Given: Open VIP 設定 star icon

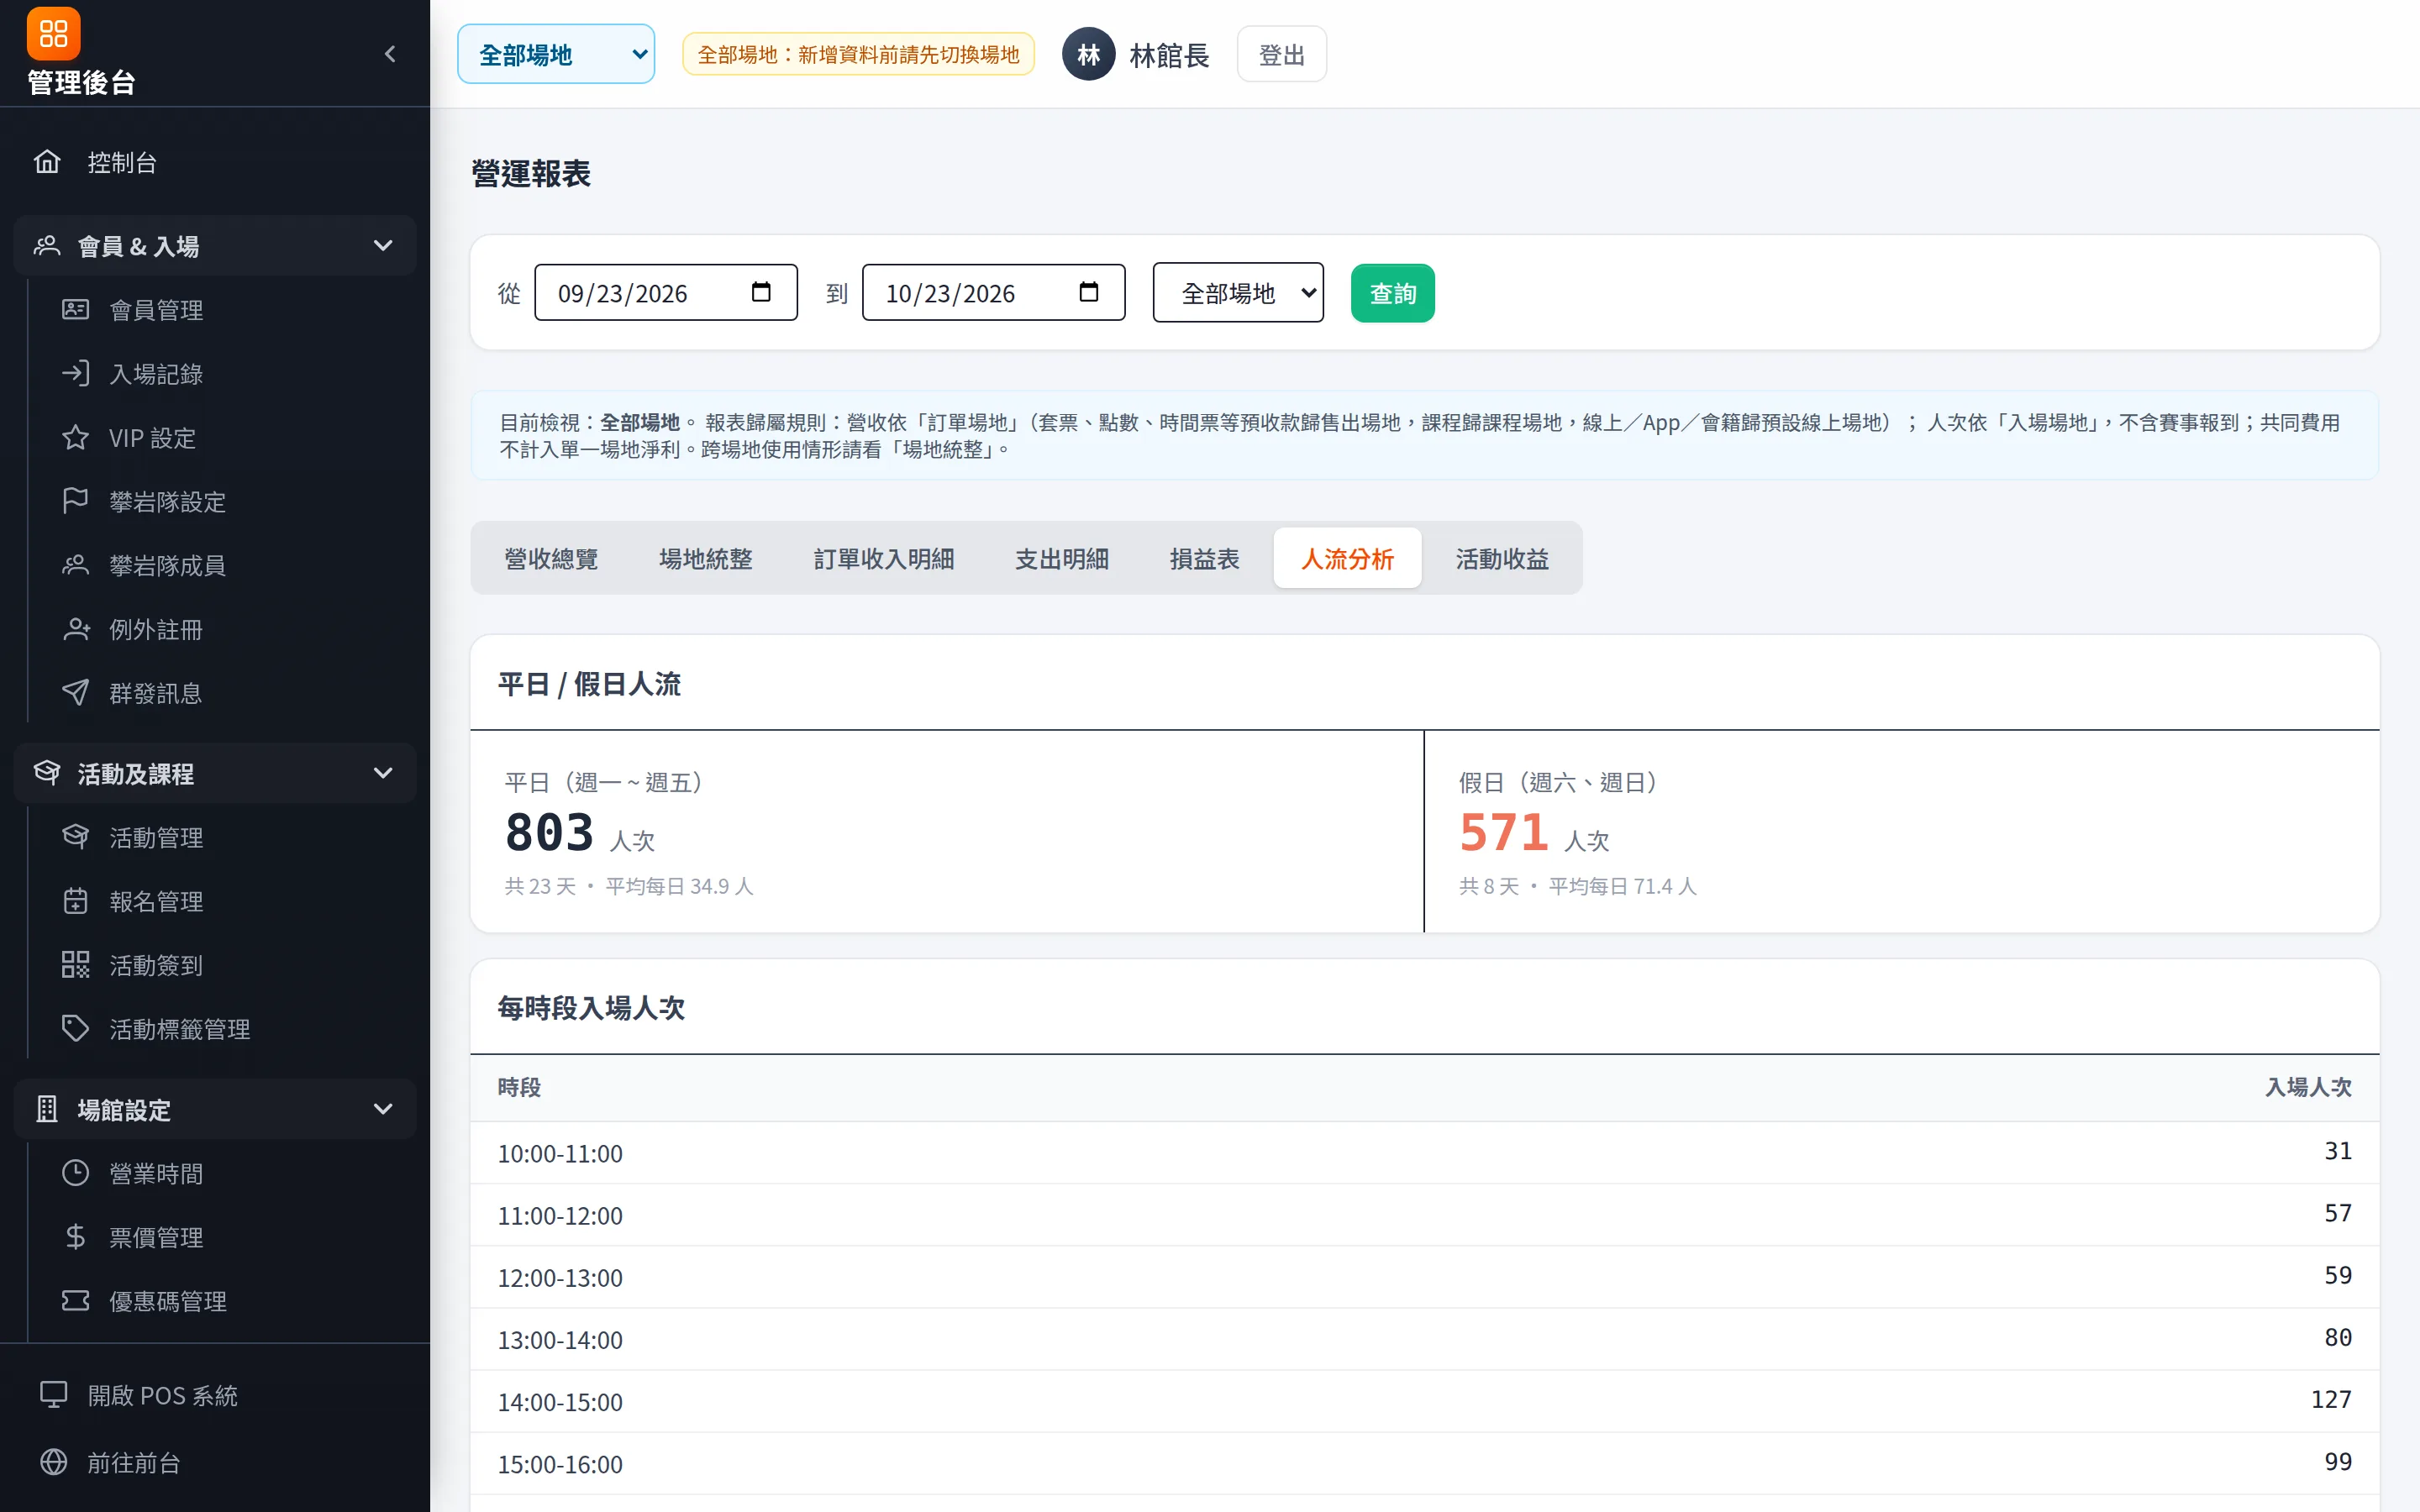Looking at the screenshot, I should [76, 438].
